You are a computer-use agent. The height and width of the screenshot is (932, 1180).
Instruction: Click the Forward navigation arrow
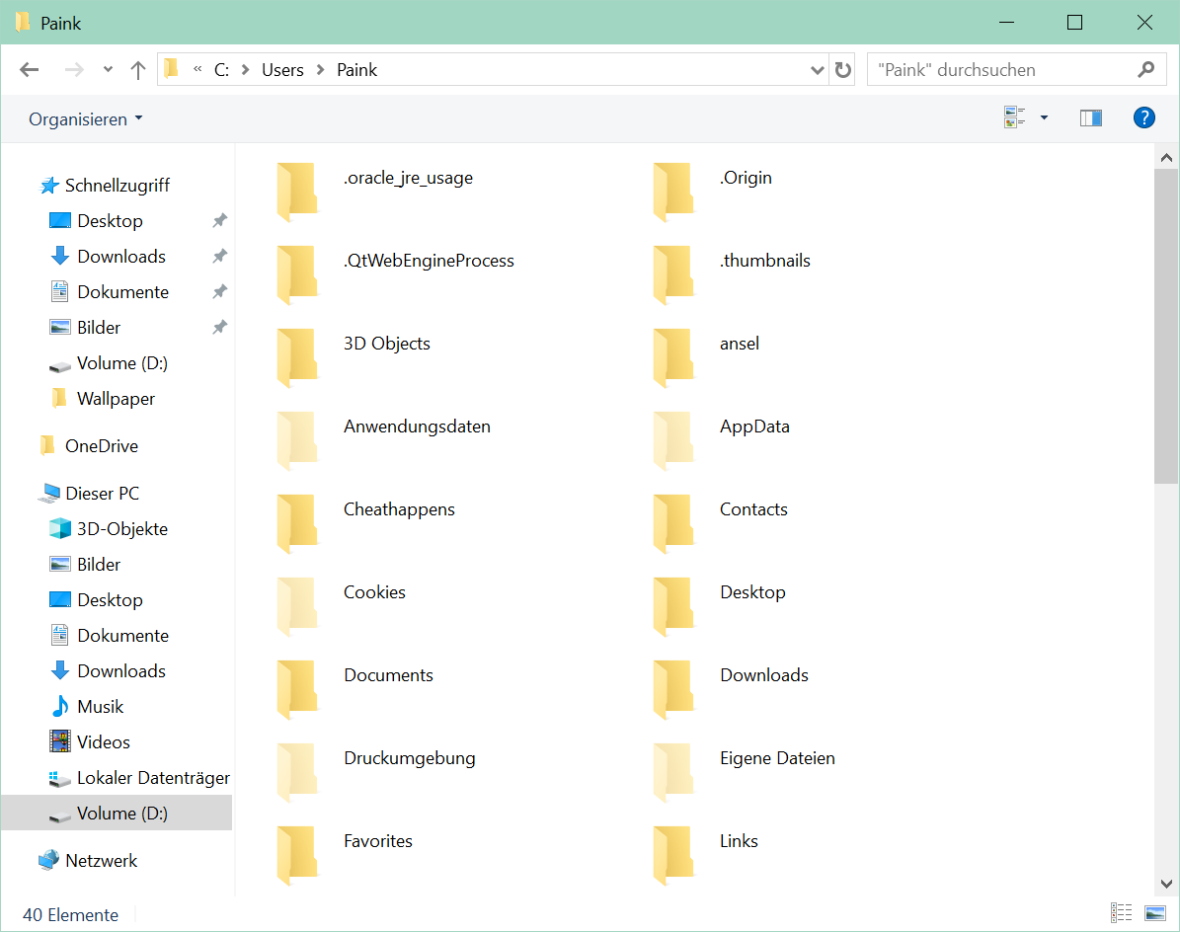coord(74,70)
